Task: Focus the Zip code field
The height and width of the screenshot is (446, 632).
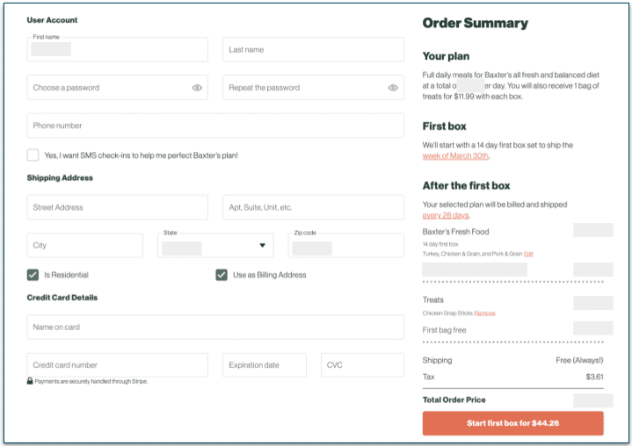Action: pos(346,245)
